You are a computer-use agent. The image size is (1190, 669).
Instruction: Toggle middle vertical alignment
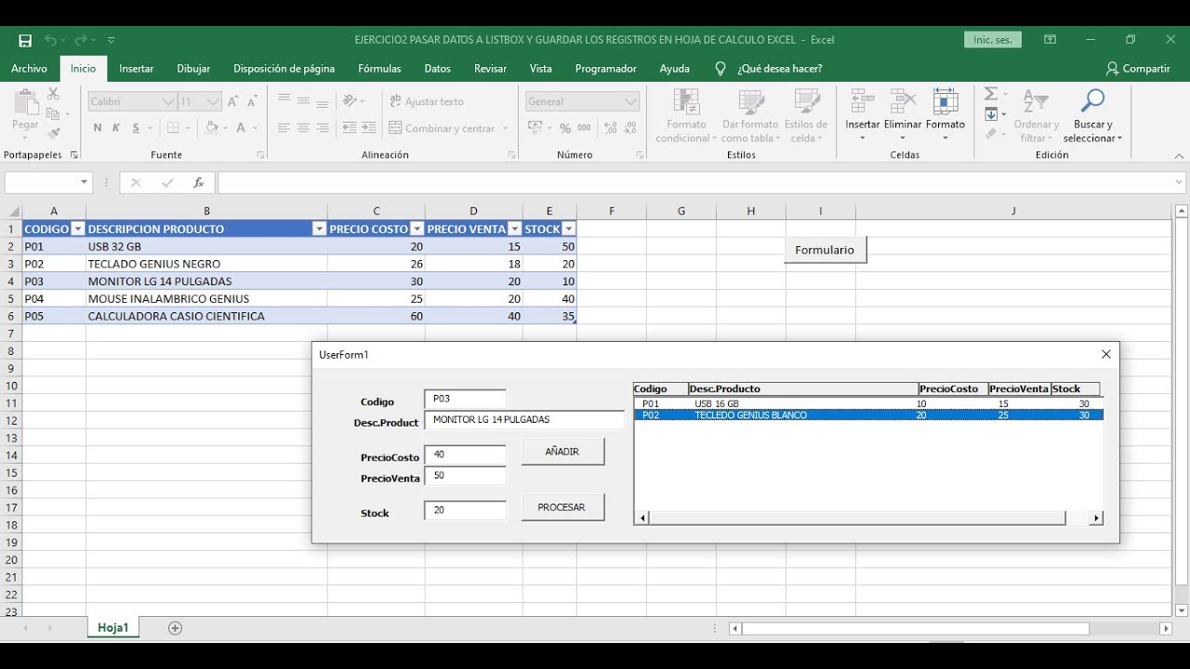pyautogui.click(x=303, y=101)
